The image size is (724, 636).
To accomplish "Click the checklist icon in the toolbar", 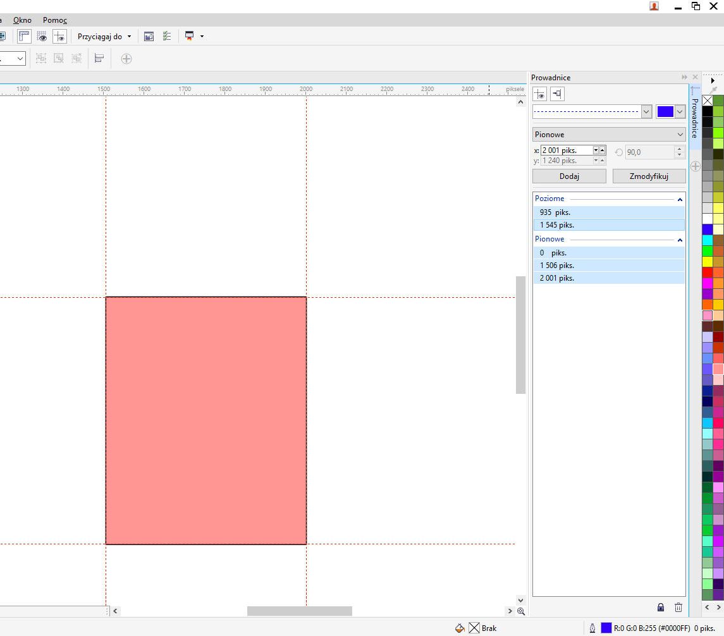I will pos(167,37).
